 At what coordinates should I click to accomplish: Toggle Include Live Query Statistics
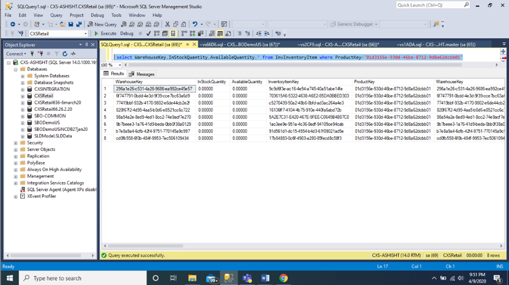pyautogui.click(x=192, y=34)
